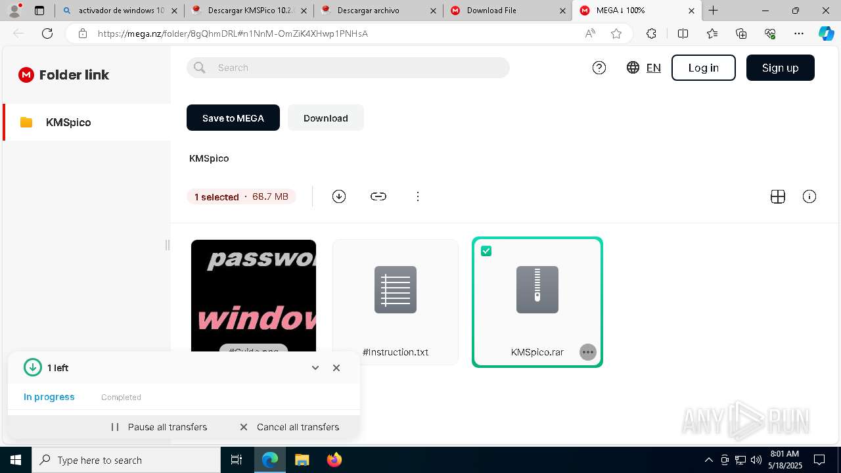Refresh the page
The image size is (841, 473).
point(47,34)
